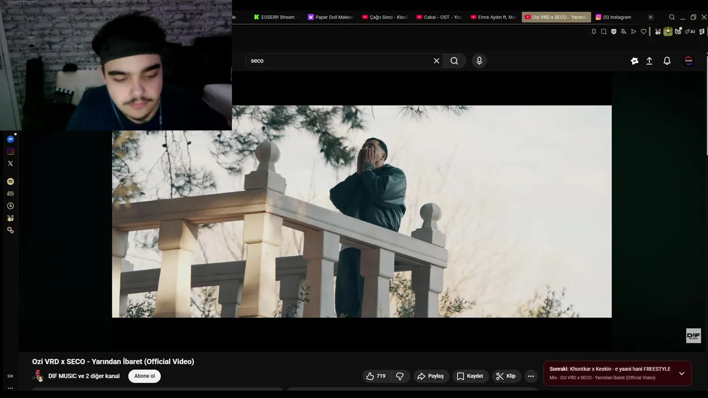
Task: Expand the Sonraki up-next mix panel
Action: click(x=681, y=374)
